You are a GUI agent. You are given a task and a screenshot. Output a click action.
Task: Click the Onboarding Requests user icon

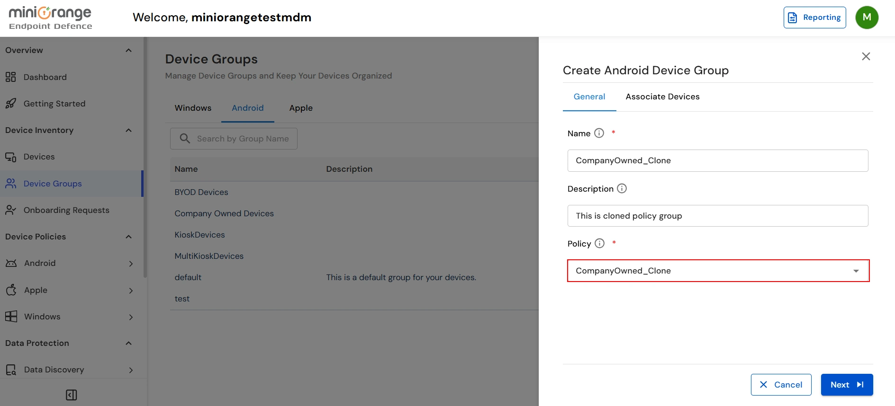coord(10,210)
